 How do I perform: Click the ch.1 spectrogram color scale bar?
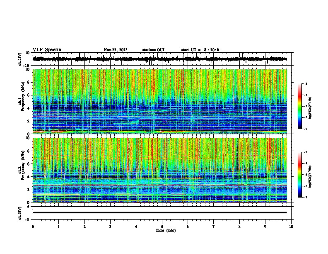pos(299,106)
